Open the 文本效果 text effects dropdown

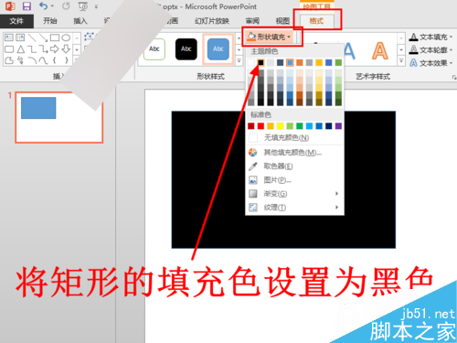click(x=430, y=63)
